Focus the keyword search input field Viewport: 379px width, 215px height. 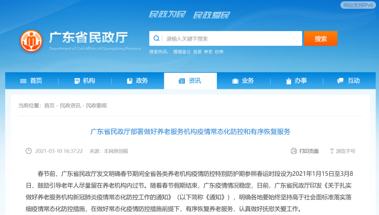click(232, 39)
